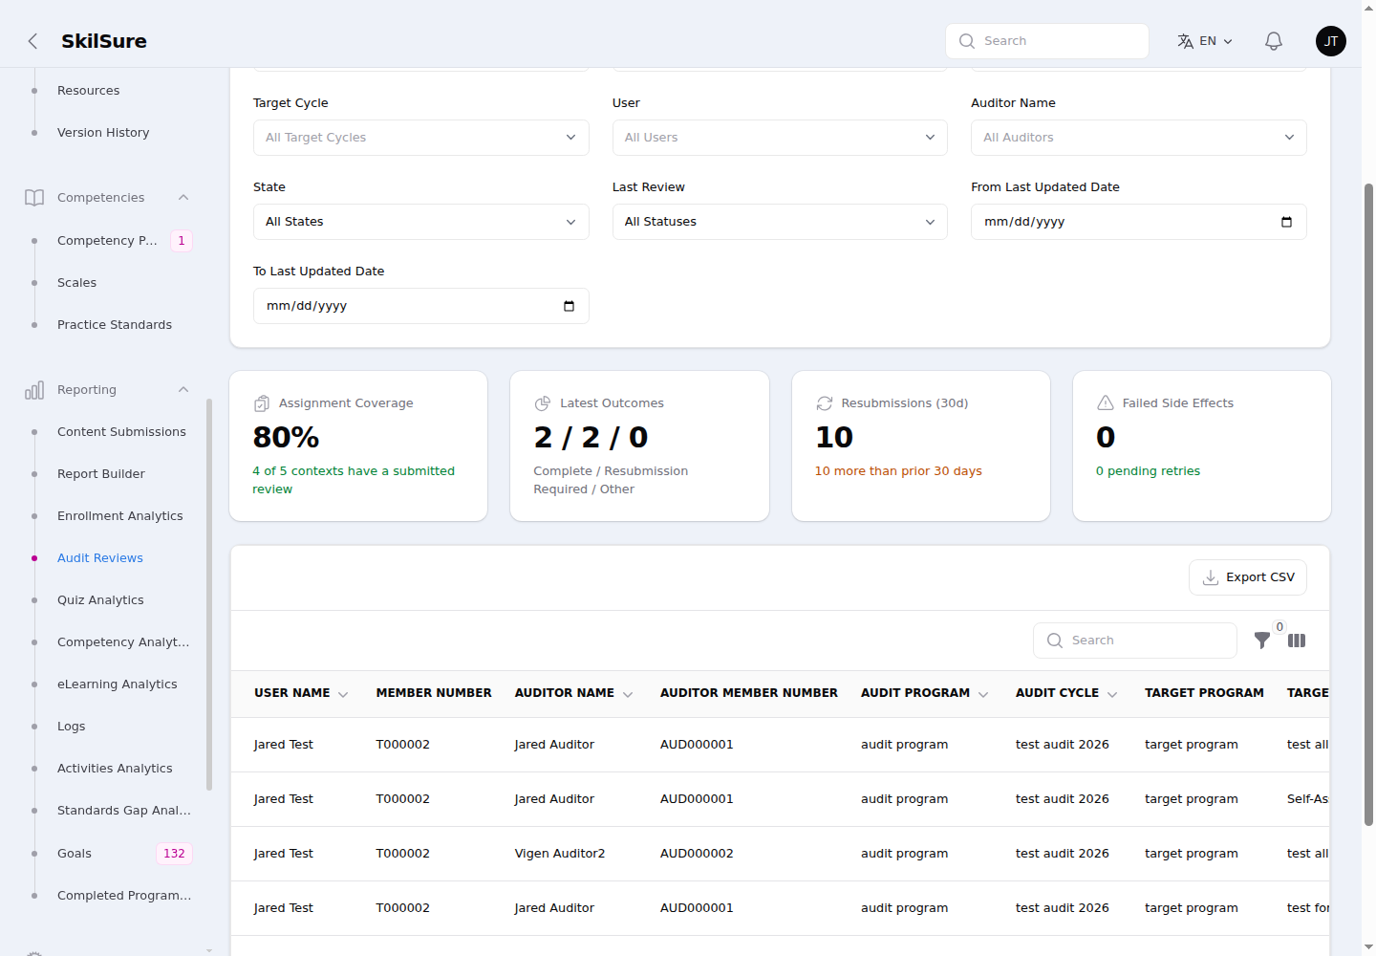Click the Reporting bar chart icon
1376x956 pixels.
click(x=34, y=390)
